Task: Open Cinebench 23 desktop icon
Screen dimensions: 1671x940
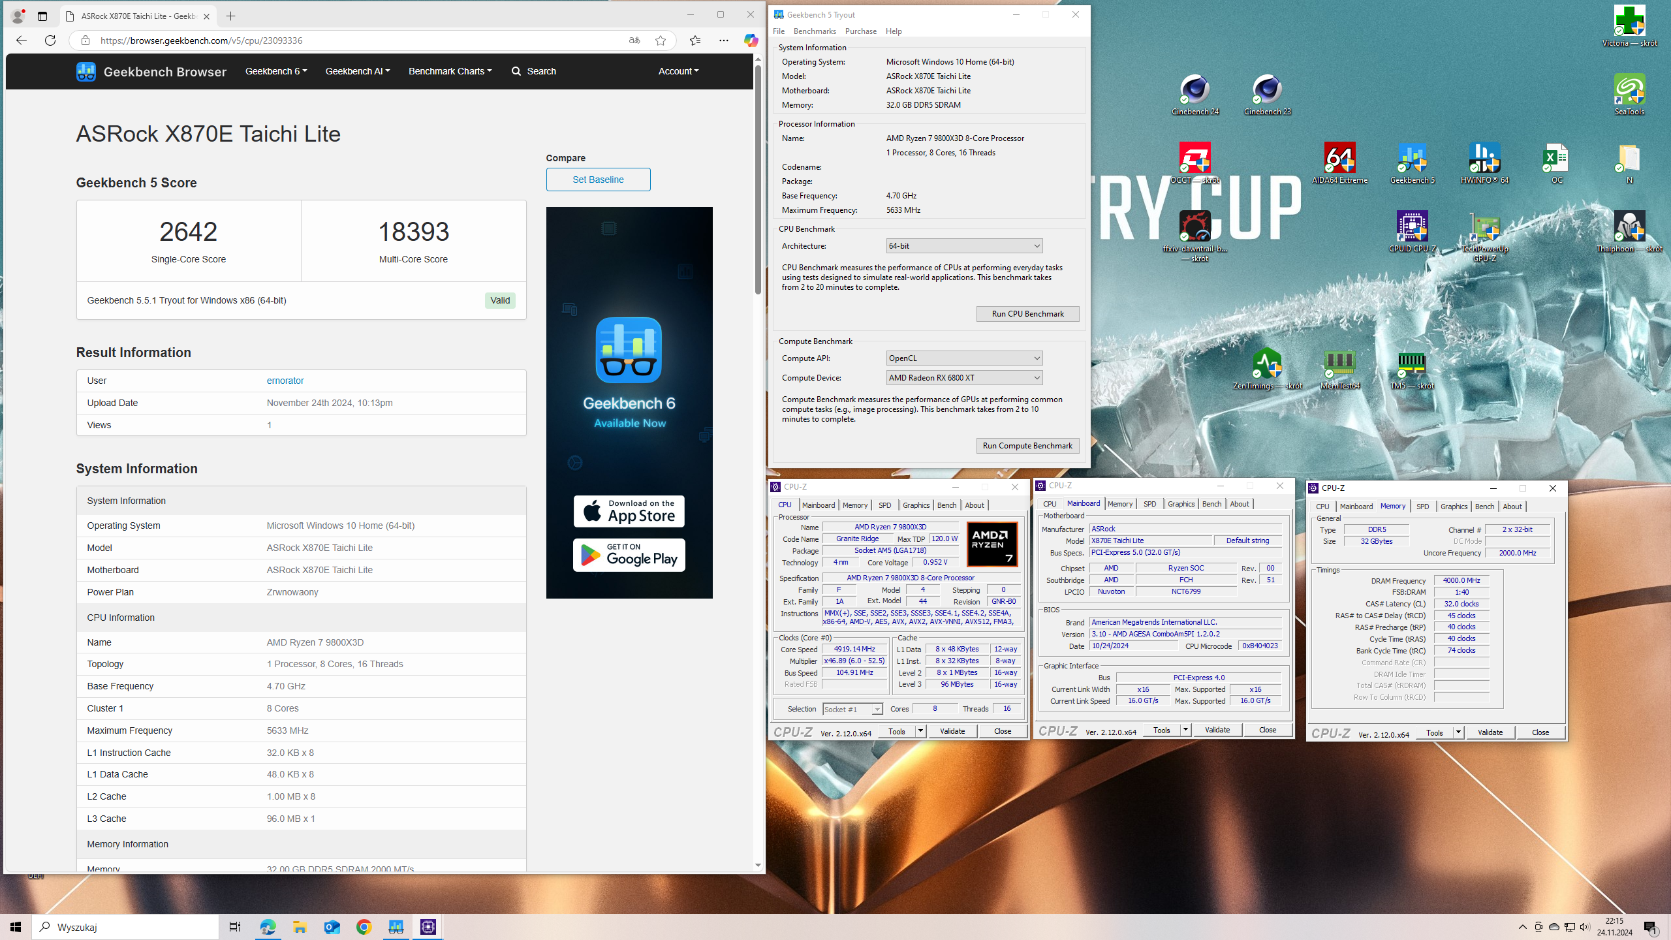Action: 1267,95
